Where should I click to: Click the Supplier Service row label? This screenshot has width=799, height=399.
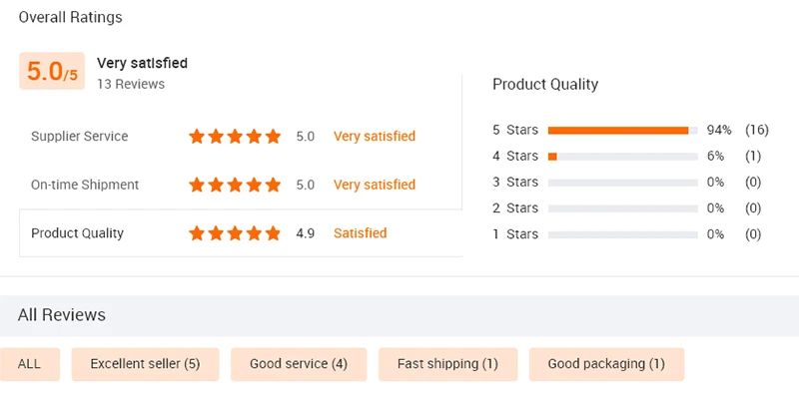pyautogui.click(x=80, y=137)
